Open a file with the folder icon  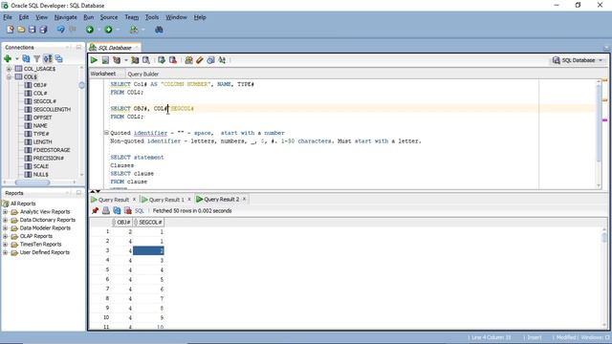tap(21, 30)
